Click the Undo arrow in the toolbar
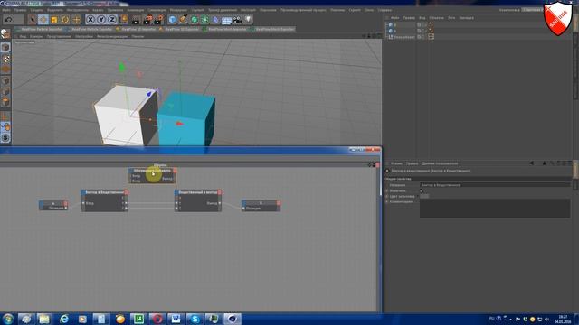 (8, 20)
